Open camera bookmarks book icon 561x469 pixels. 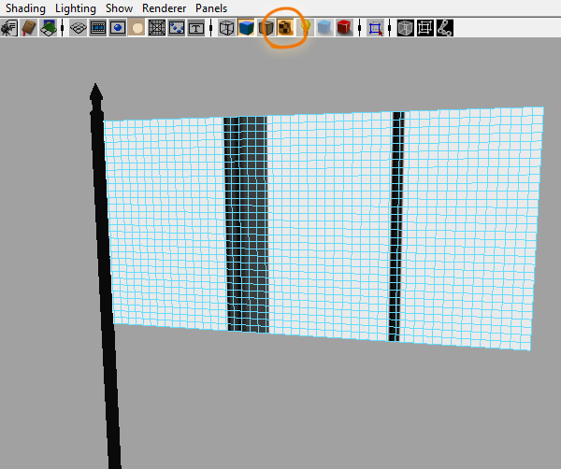29,28
